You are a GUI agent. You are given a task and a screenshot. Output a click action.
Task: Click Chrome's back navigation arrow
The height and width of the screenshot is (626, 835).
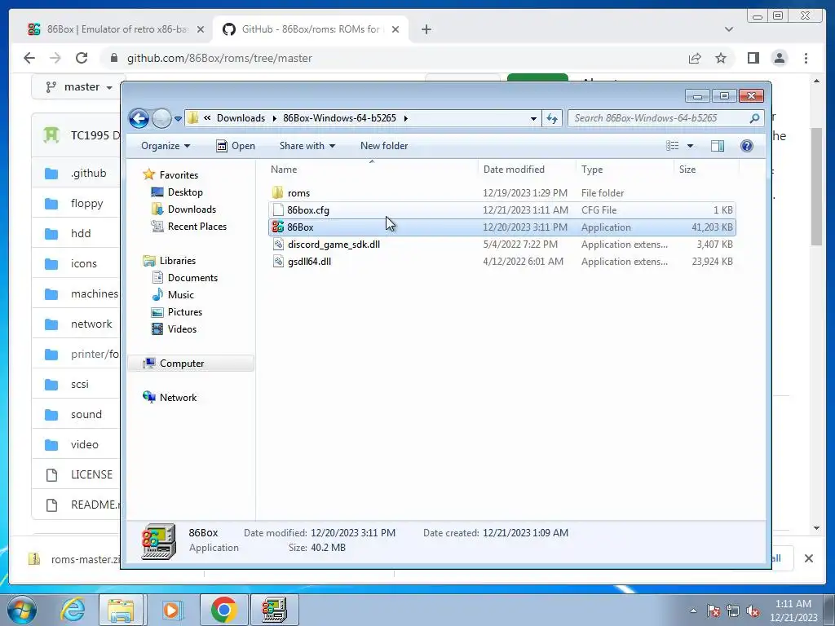(29, 58)
